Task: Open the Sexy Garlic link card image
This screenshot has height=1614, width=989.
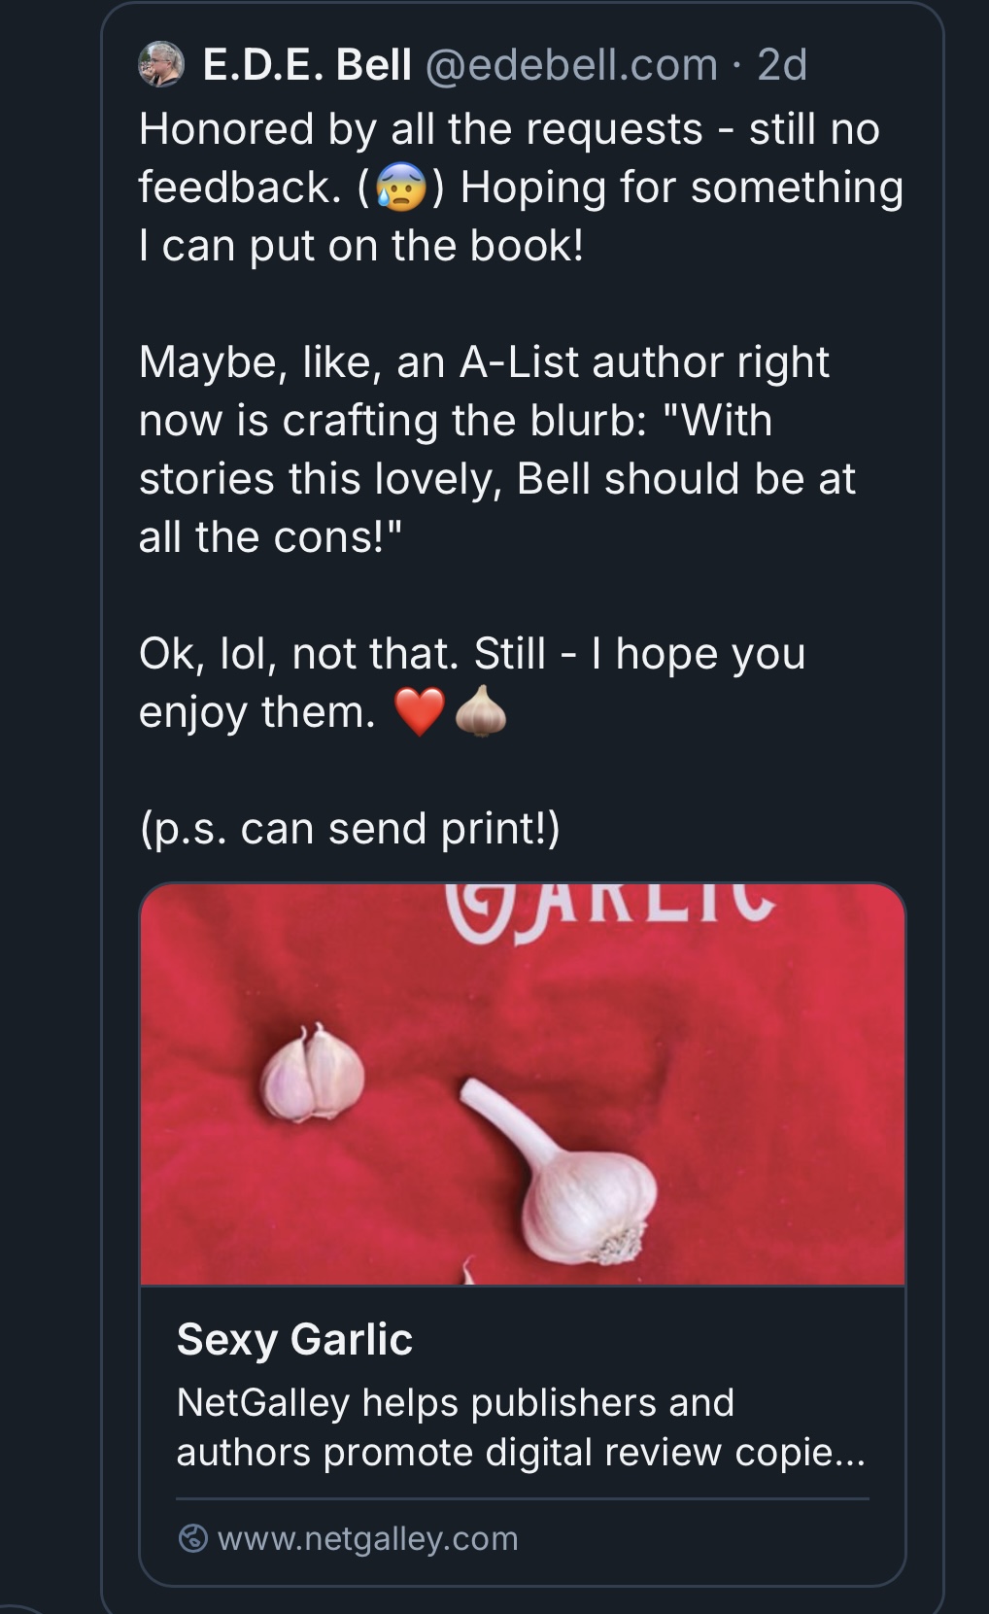Action: pos(523,1083)
